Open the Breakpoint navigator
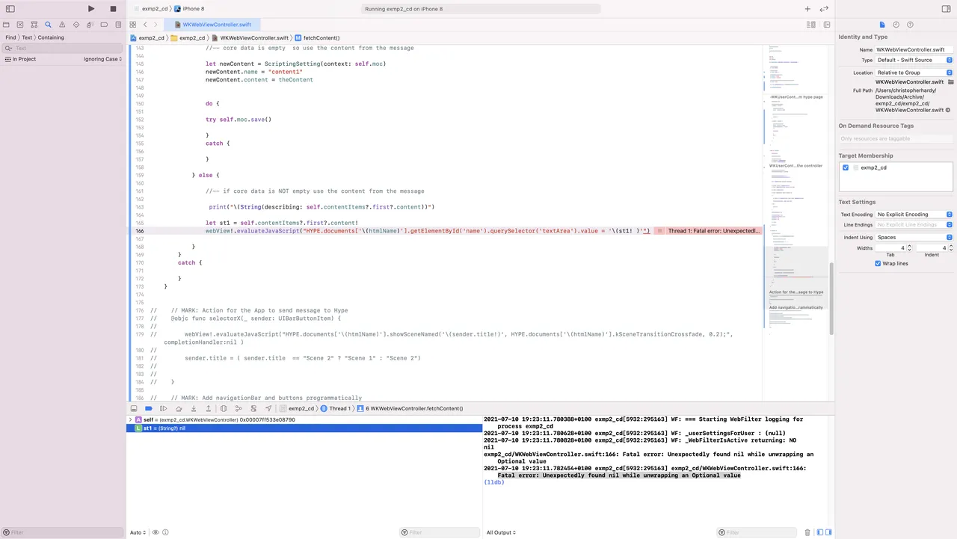Image resolution: width=957 pixels, height=539 pixels. (x=105, y=25)
